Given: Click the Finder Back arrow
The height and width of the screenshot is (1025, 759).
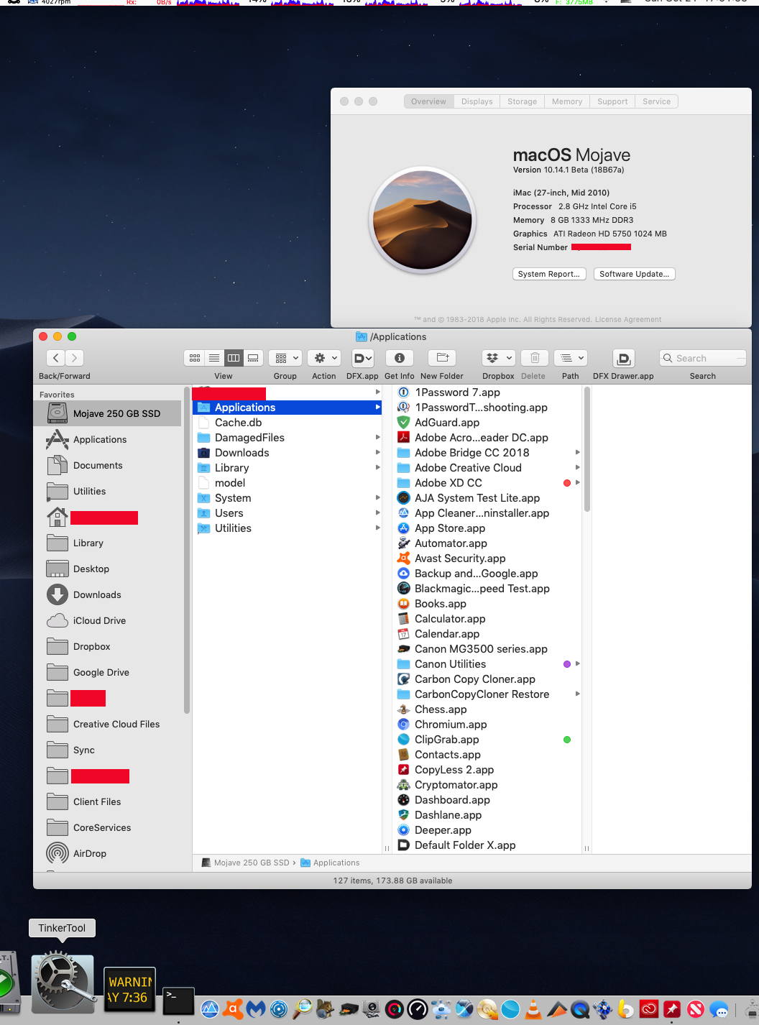Looking at the screenshot, I should (x=56, y=358).
